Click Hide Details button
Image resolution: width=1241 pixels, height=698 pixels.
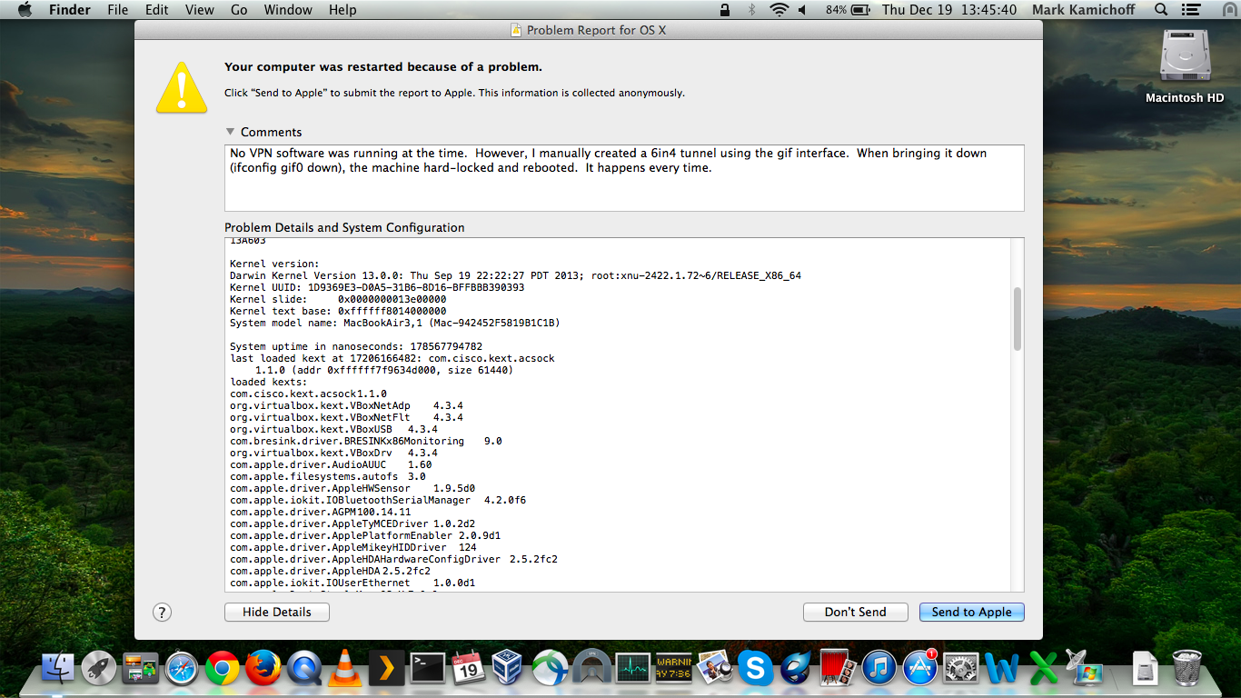(x=277, y=612)
